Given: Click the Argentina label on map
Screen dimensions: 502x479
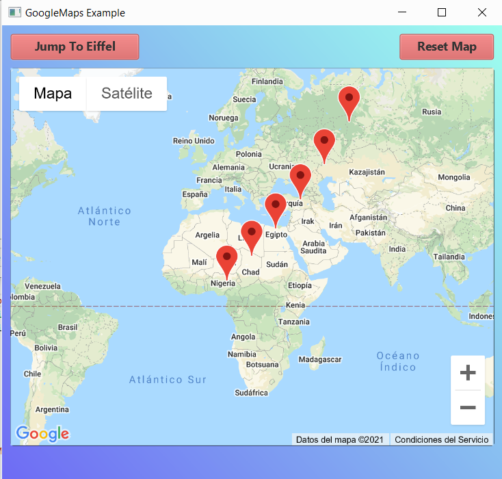Looking at the screenshot, I should point(52,409).
